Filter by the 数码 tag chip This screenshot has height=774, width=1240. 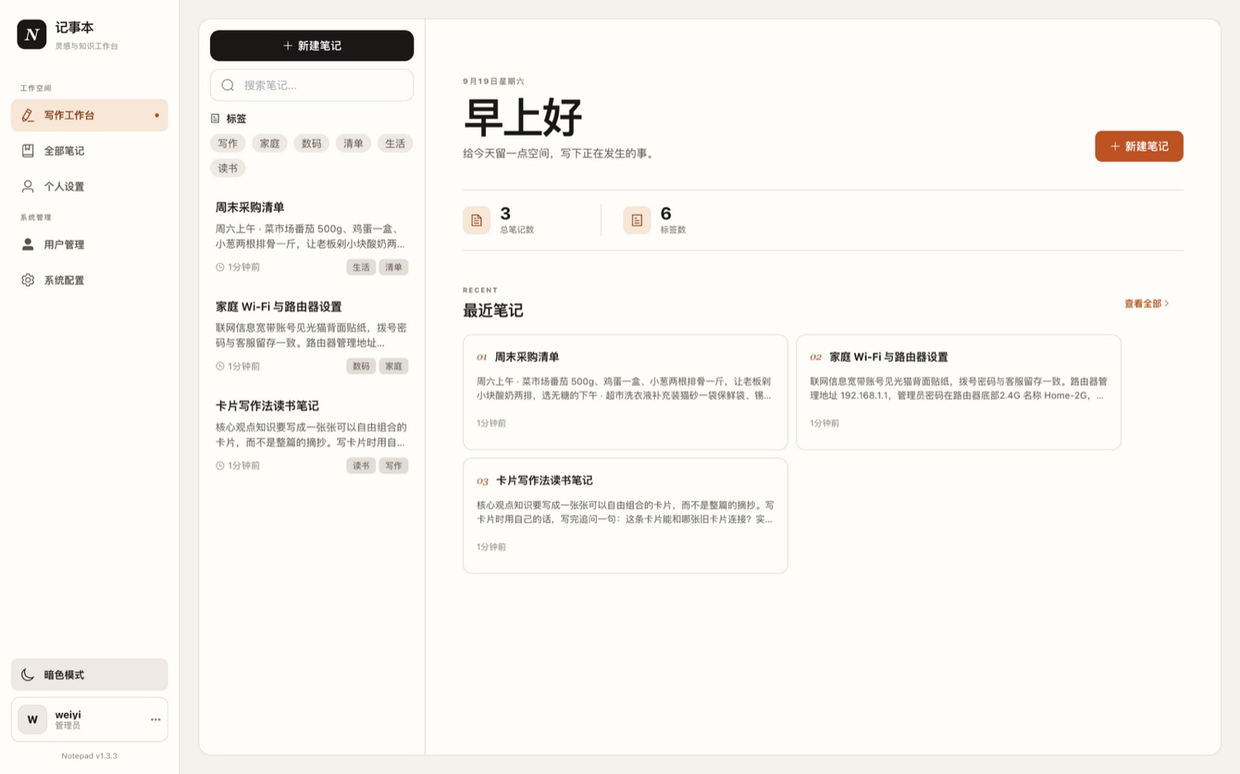pos(312,143)
